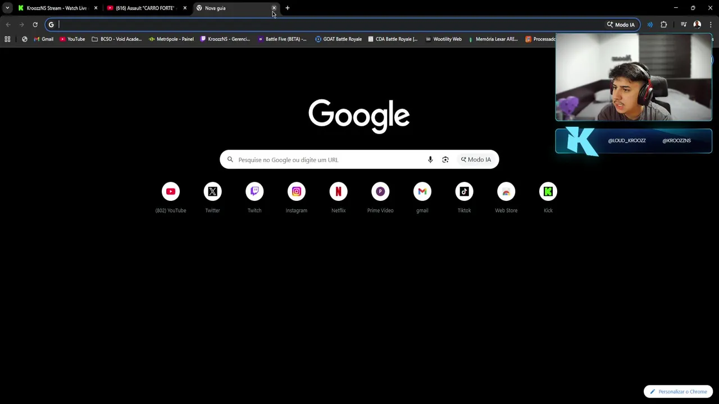Open the media controls icon
The image size is (719, 404).
click(x=684, y=25)
